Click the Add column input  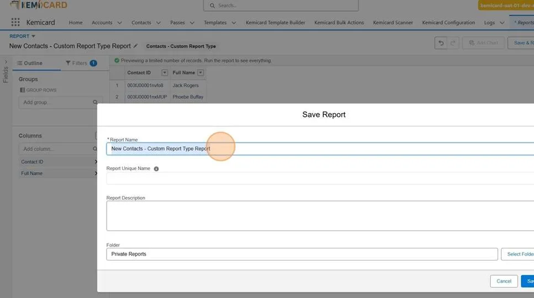[x=58, y=149]
